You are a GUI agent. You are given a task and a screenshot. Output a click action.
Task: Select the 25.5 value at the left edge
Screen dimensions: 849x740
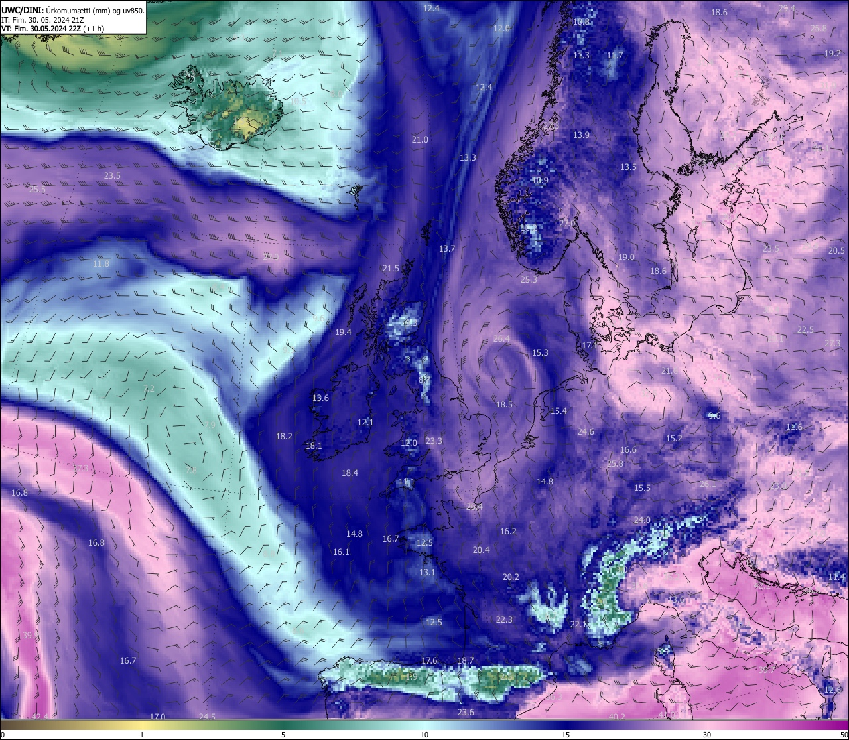coord(37,189)
